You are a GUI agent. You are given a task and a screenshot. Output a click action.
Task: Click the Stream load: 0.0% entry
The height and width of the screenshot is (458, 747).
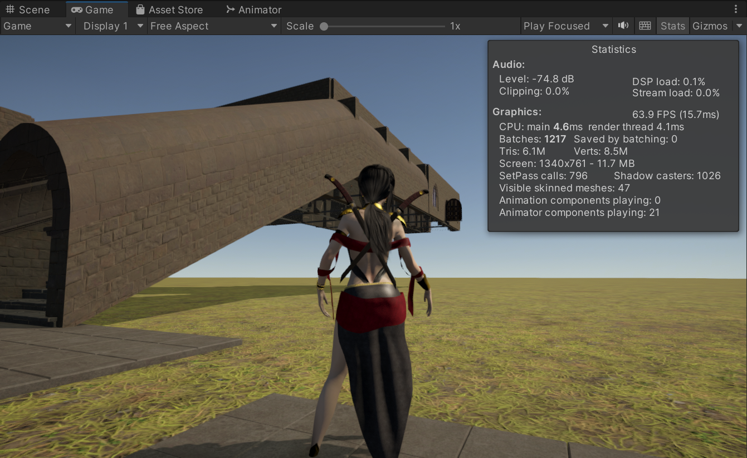click(x=676, y=93)
